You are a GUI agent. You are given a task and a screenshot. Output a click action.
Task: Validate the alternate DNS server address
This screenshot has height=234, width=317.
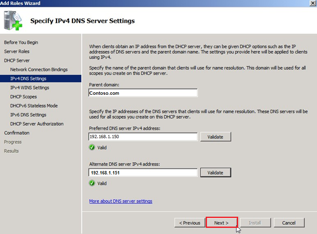point(215,172)
